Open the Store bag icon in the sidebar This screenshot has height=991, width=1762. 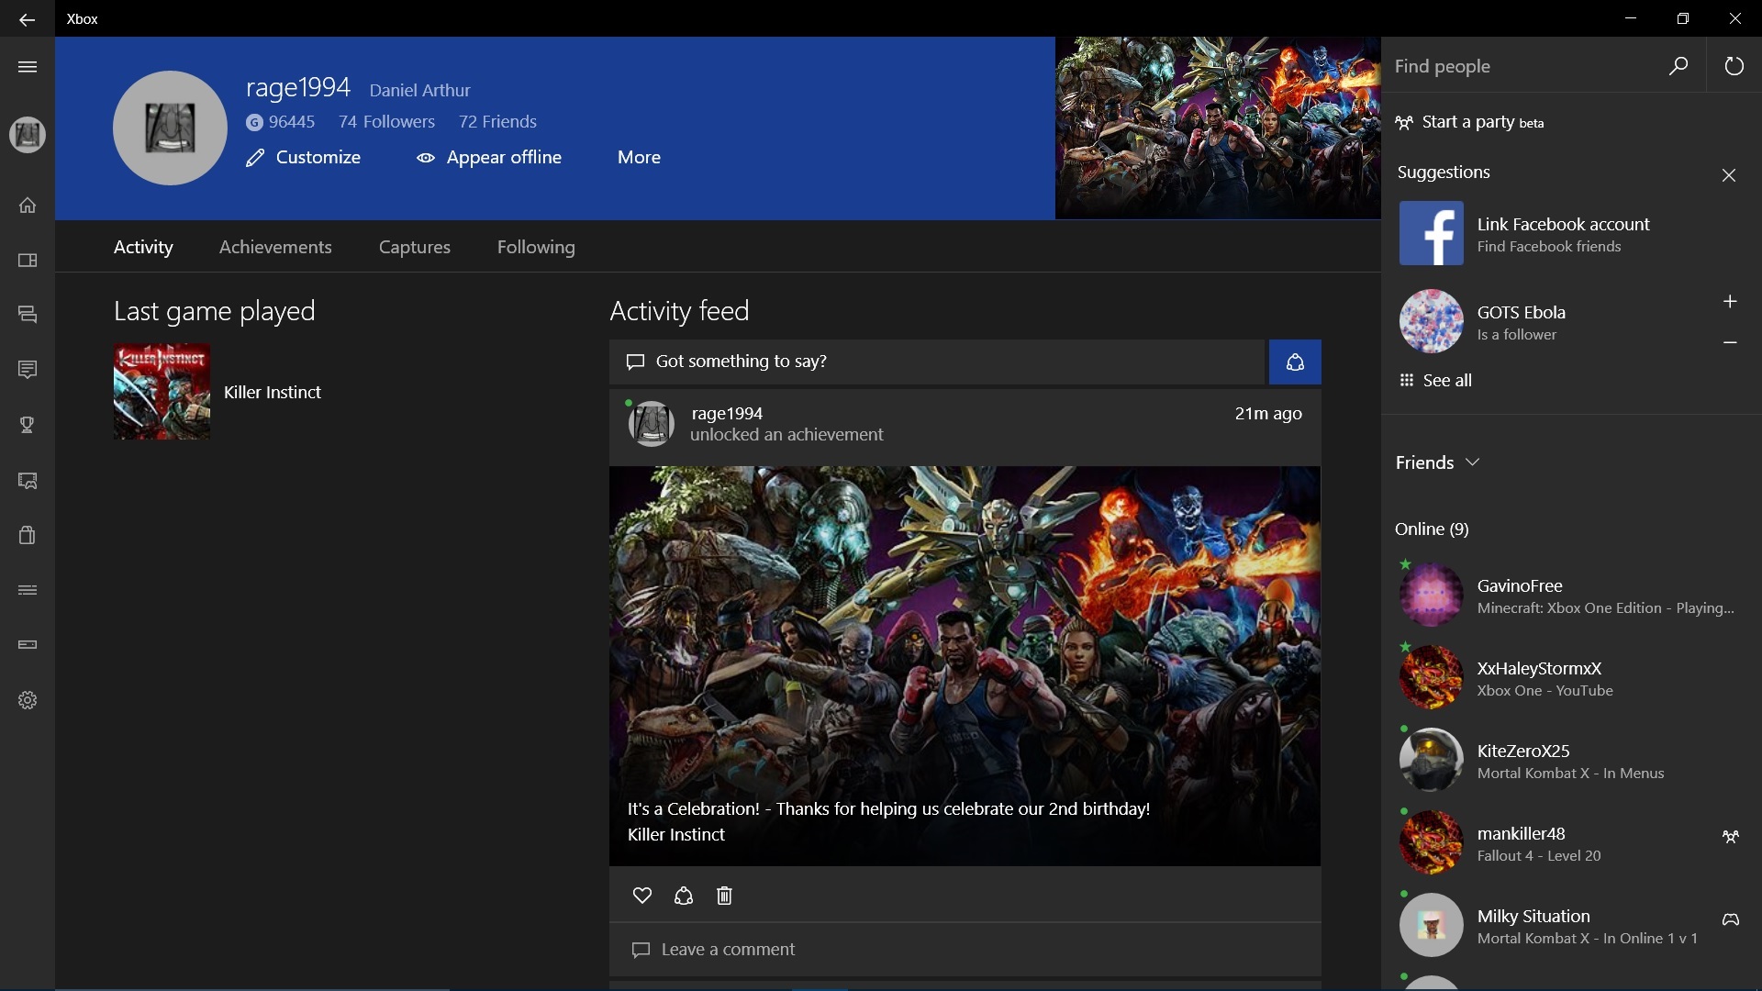[28, 535]
